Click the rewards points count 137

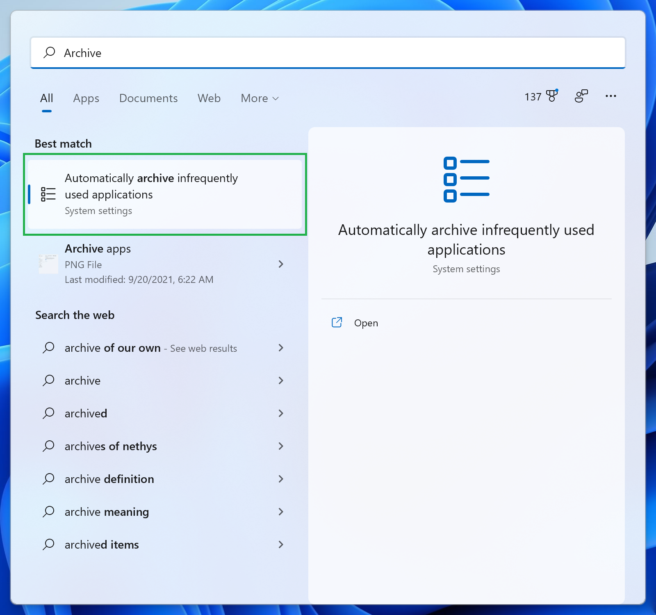click(533, 97)
